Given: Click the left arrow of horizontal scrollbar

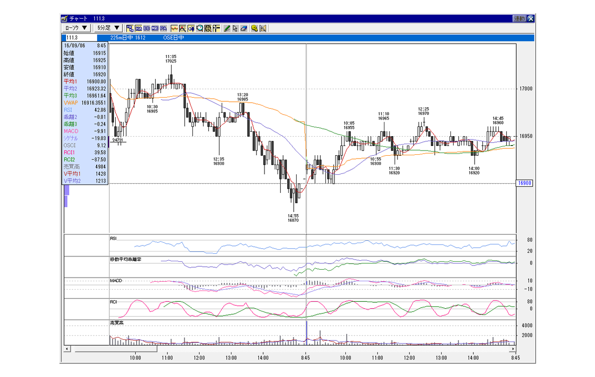Looking at the screenshot, I should (x=66, y=349).
